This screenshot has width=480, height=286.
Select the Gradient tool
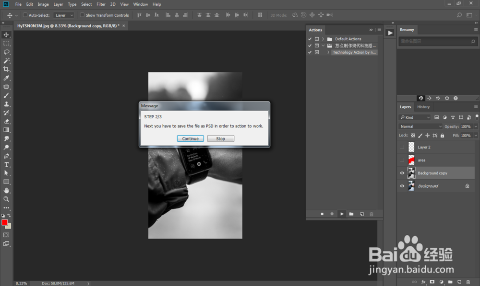tap(6, 130)
